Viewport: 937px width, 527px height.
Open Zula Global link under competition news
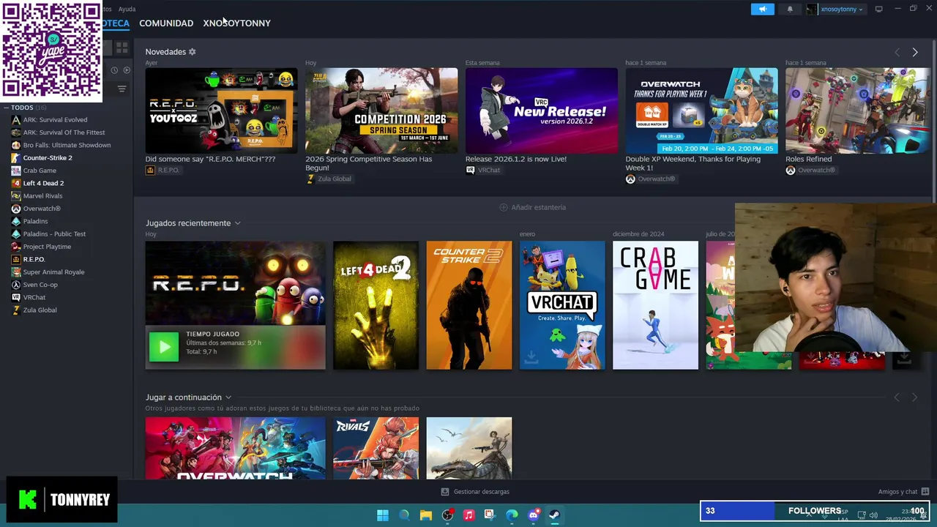[334, 179]
